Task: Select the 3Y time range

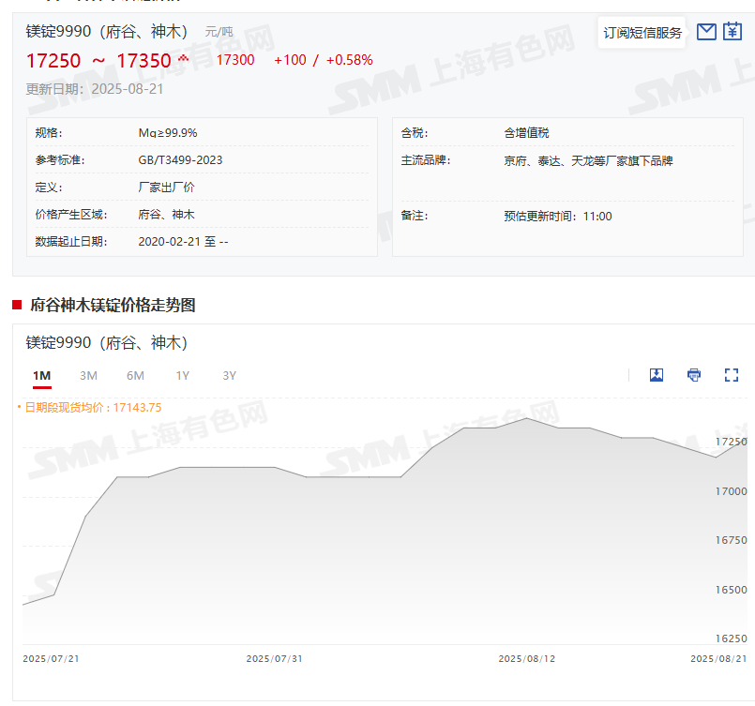Action: 229,376
